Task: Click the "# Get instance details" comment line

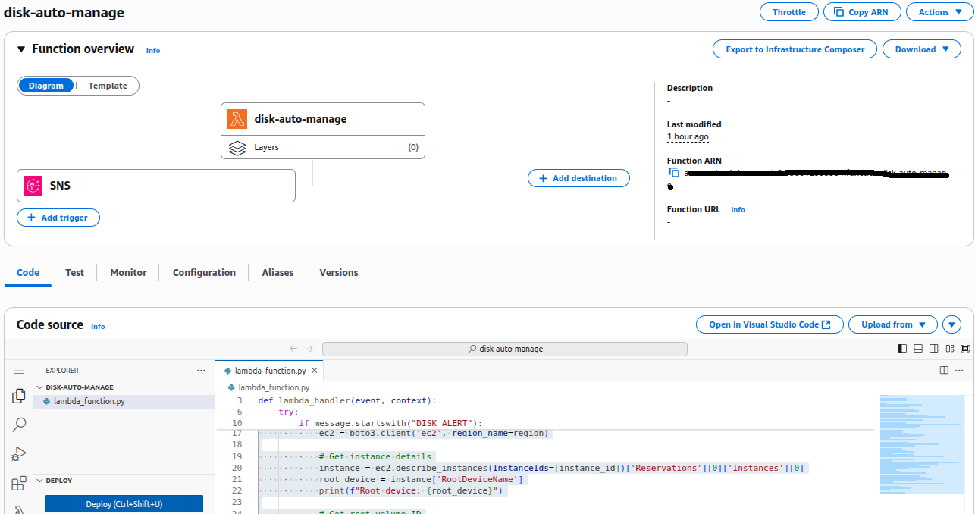Action: pos(375,456)
